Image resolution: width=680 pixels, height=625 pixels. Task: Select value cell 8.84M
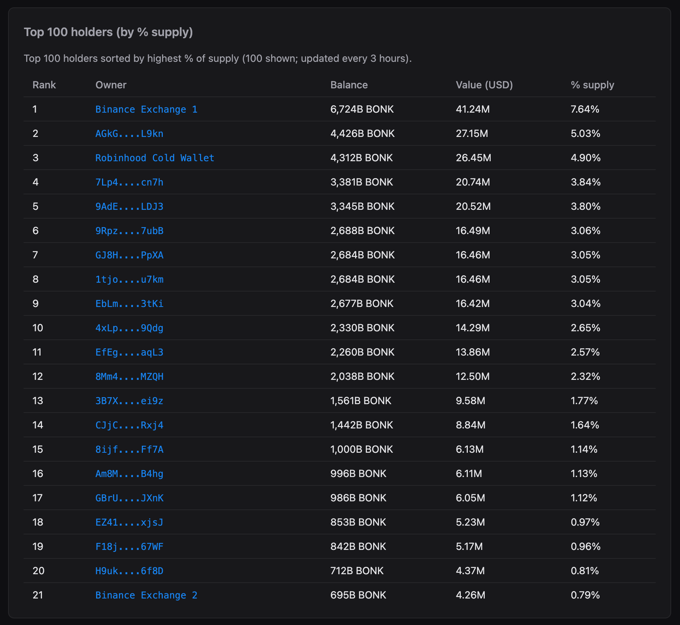coord(471,425)
